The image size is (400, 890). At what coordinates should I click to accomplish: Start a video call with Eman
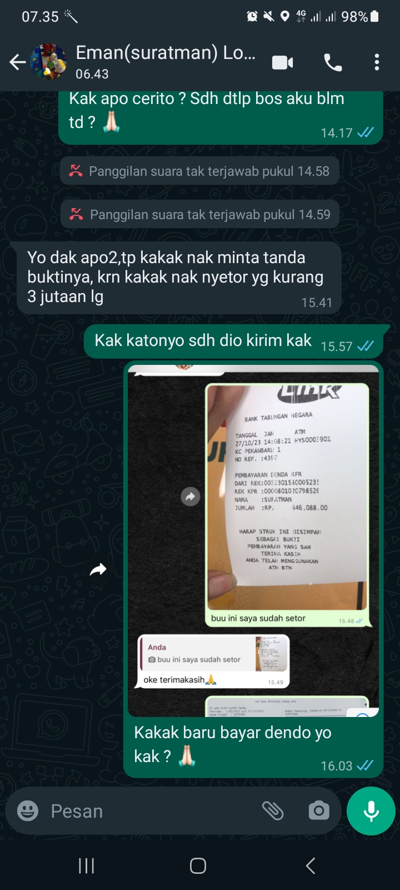(283, 62)
